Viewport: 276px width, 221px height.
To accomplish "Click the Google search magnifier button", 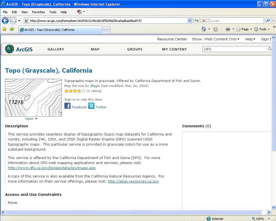I will pos(268,21).
